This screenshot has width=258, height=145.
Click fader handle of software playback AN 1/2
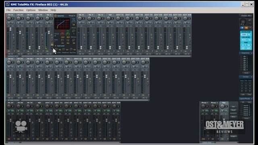click(10, 77)
